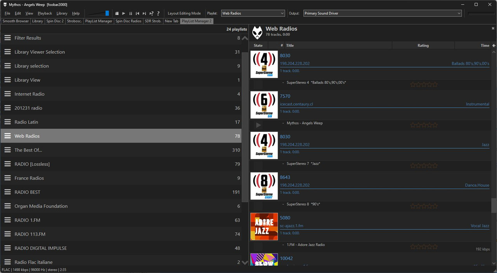The width and height of the screenshot is (497, 273).
Task: Click the drag handle icon of RADIO DIGITAL IMPULSE
Action: click(7, 248)
